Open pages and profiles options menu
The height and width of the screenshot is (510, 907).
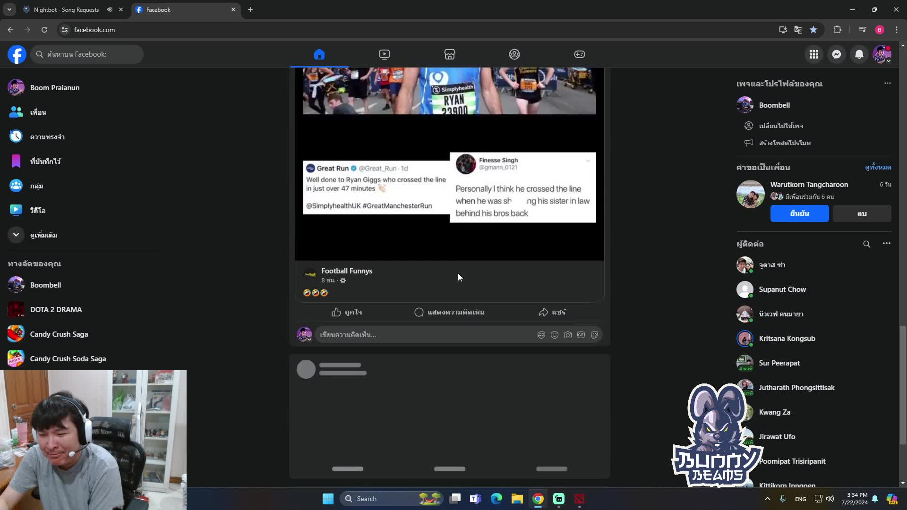(x=887, y=84)
